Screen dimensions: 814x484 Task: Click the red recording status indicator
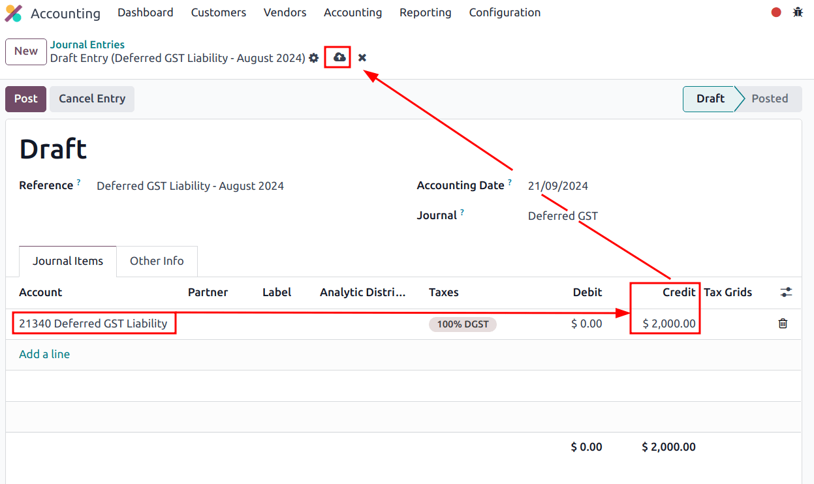(x=776, y=12)
